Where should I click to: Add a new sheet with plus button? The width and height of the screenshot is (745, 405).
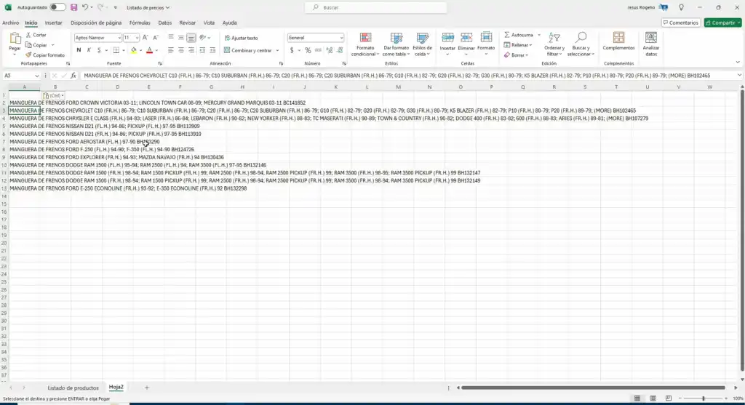coord(147,388)
